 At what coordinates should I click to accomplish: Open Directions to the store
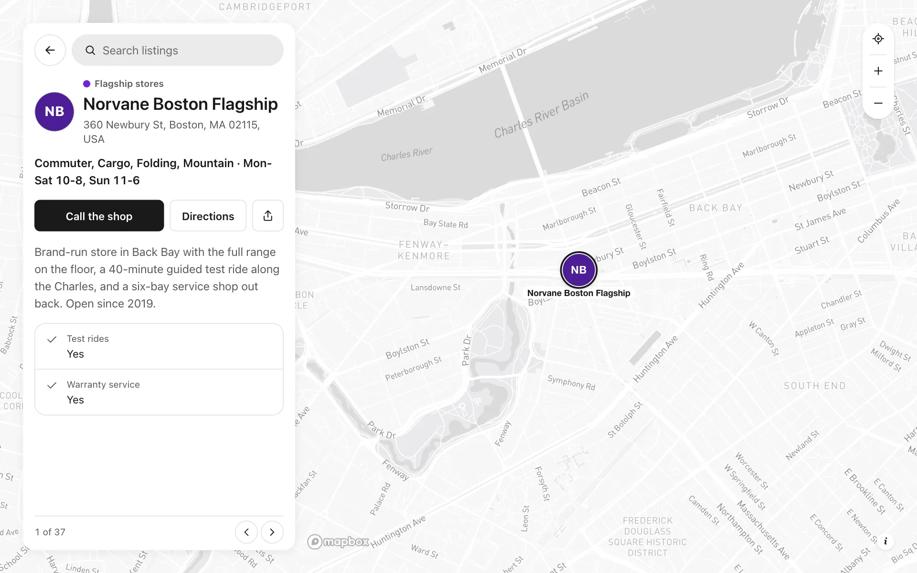tap(208, 216)
